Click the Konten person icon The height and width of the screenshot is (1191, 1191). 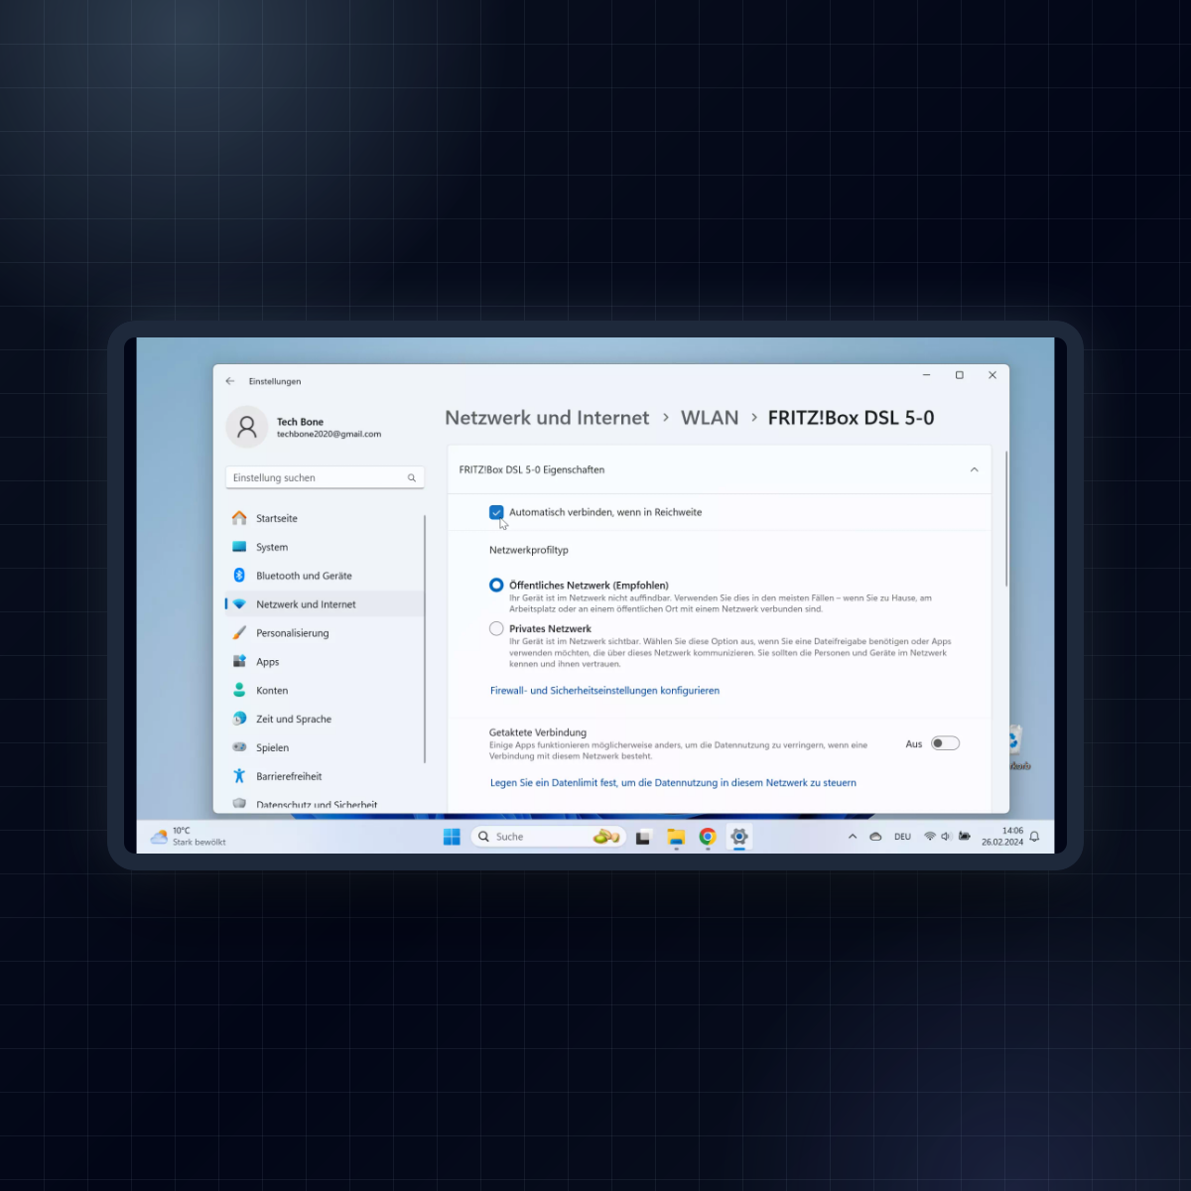point(239,690)
